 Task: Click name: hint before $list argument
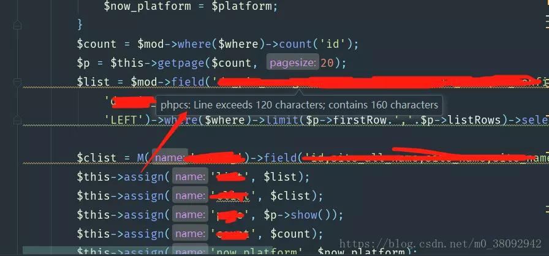(190, 176)
